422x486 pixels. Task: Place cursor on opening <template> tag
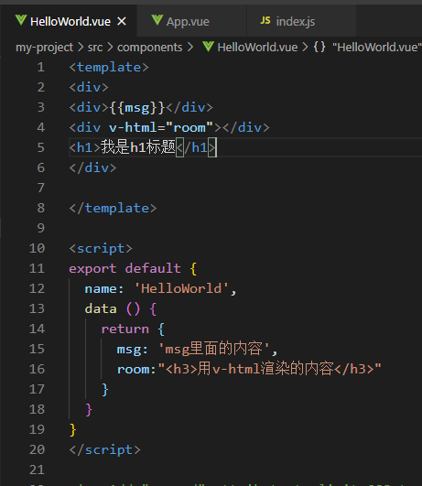pos(109,67)
